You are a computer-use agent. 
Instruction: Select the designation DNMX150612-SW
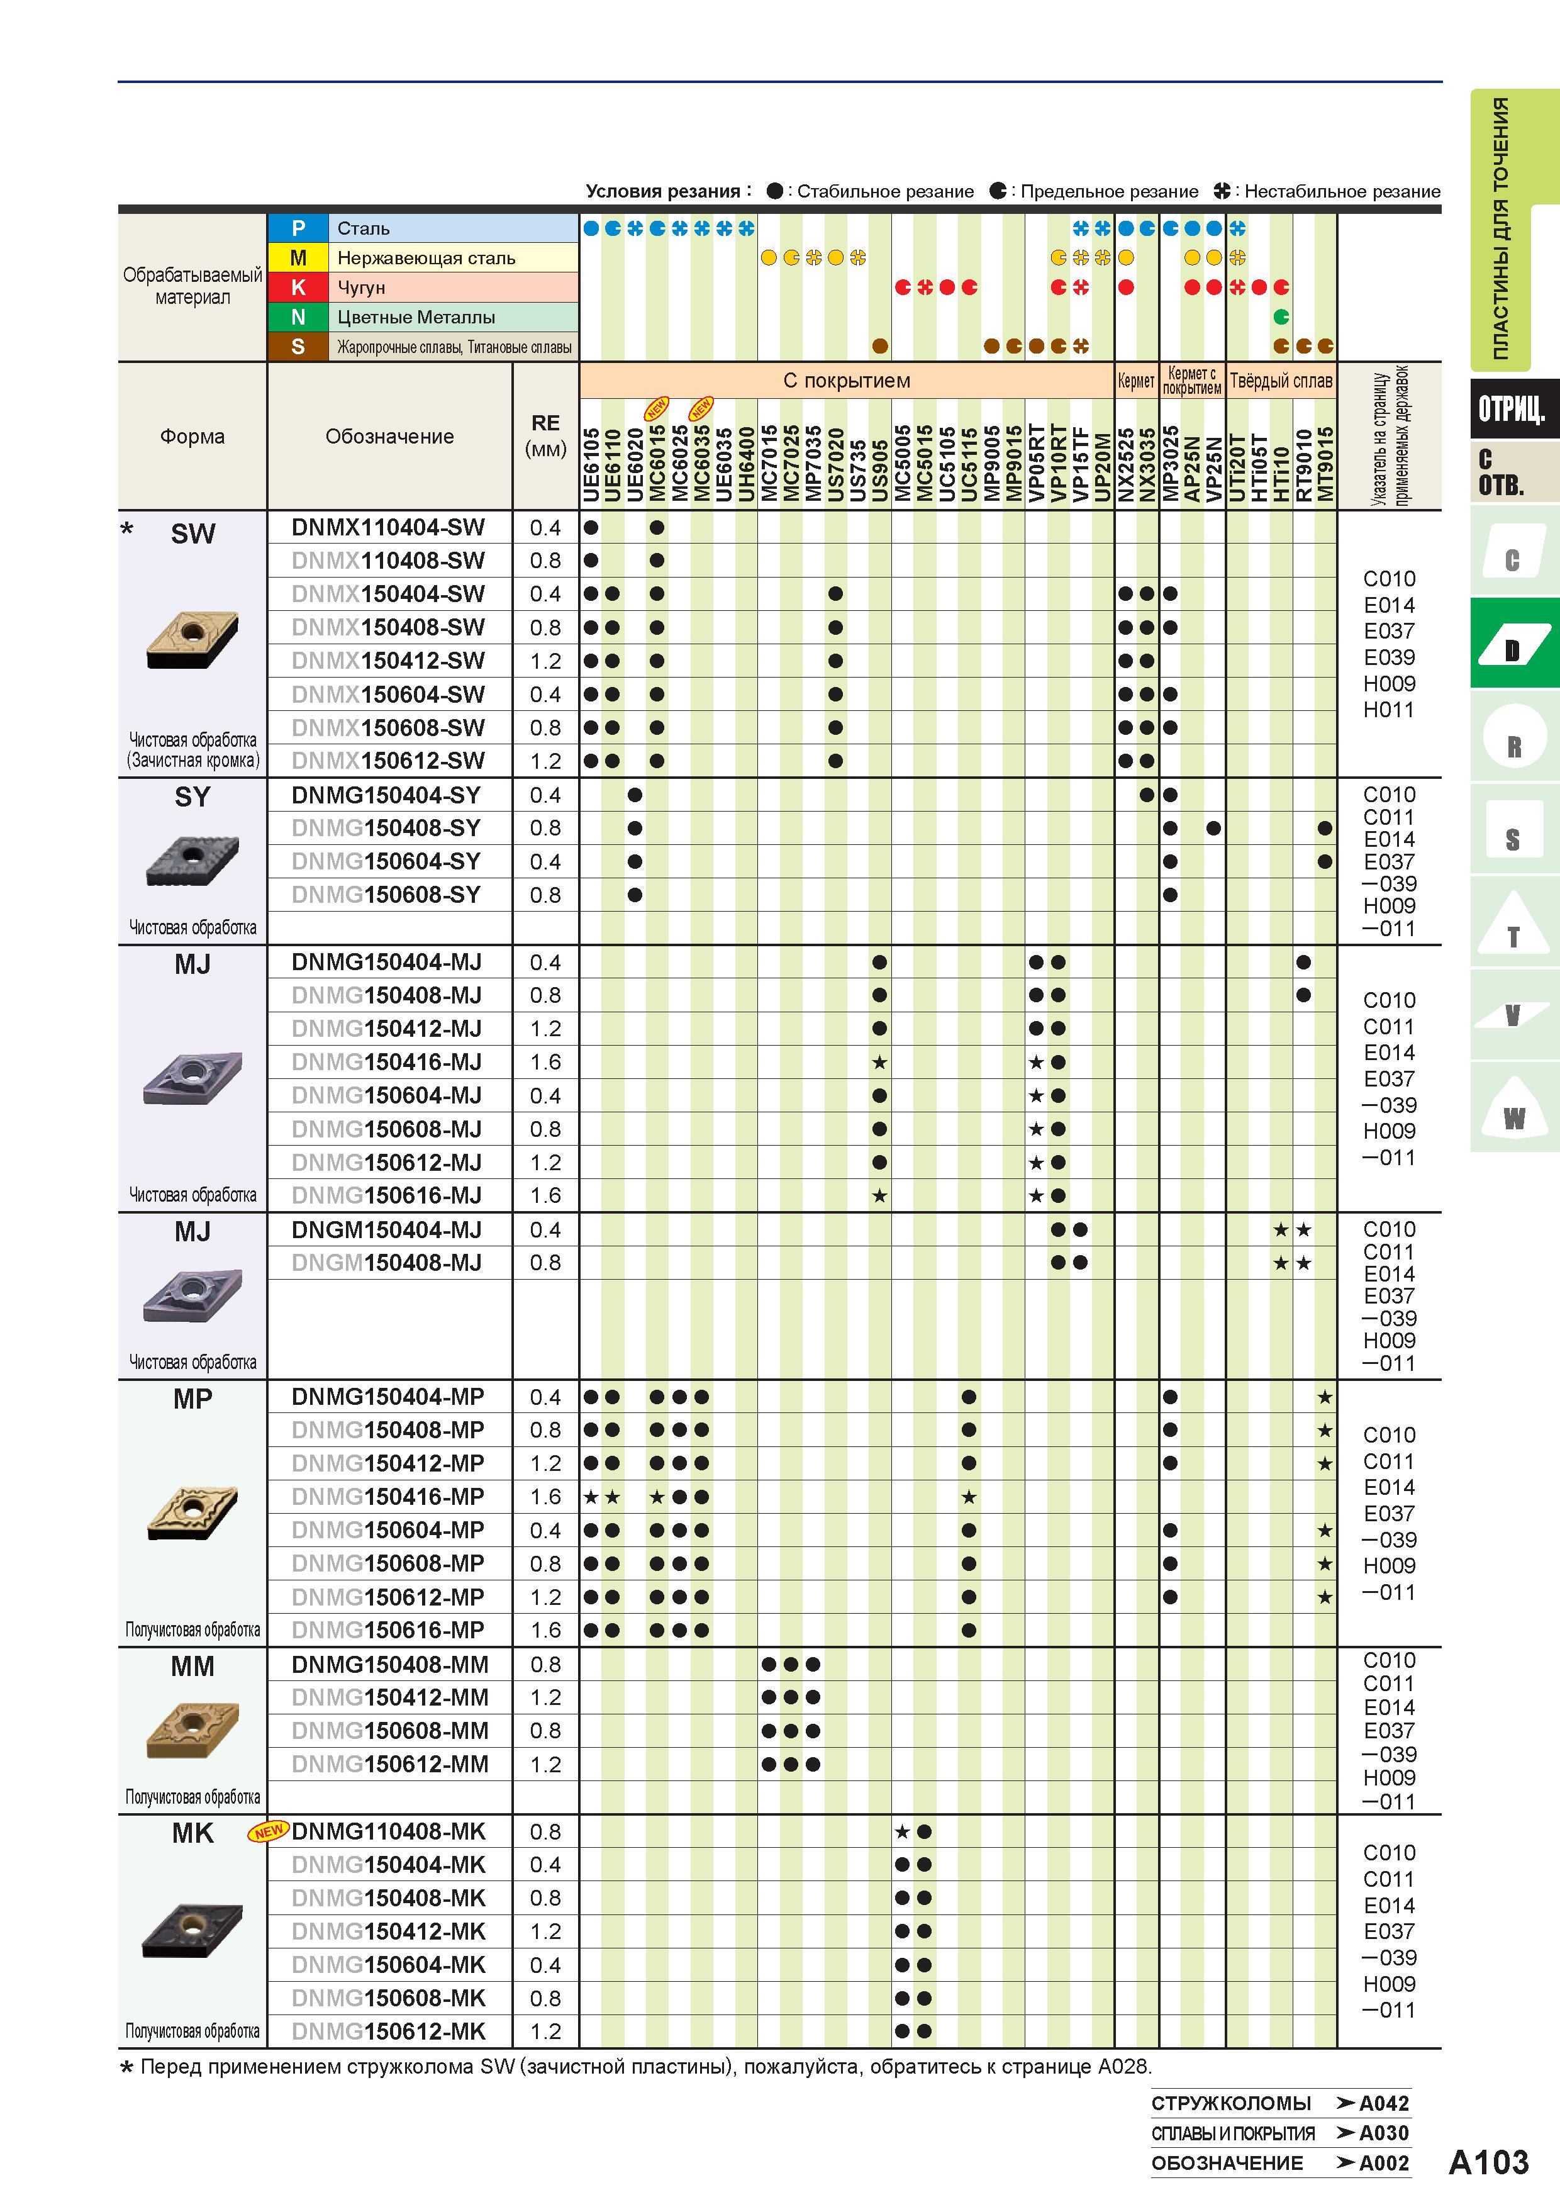(388, 761)
